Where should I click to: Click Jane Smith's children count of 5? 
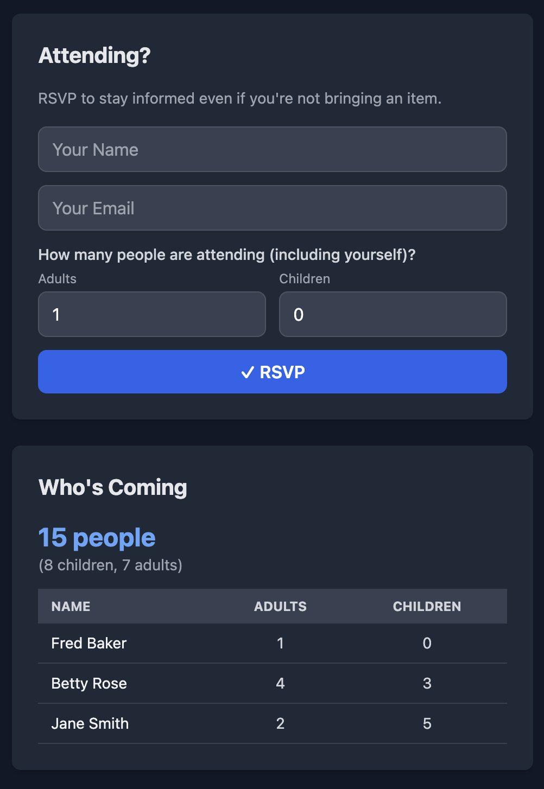click(x=427, y=723)
